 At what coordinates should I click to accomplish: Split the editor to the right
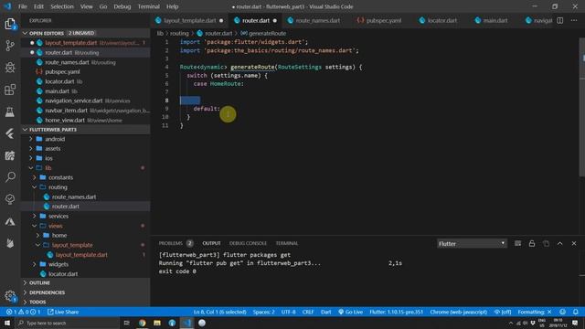560,20
